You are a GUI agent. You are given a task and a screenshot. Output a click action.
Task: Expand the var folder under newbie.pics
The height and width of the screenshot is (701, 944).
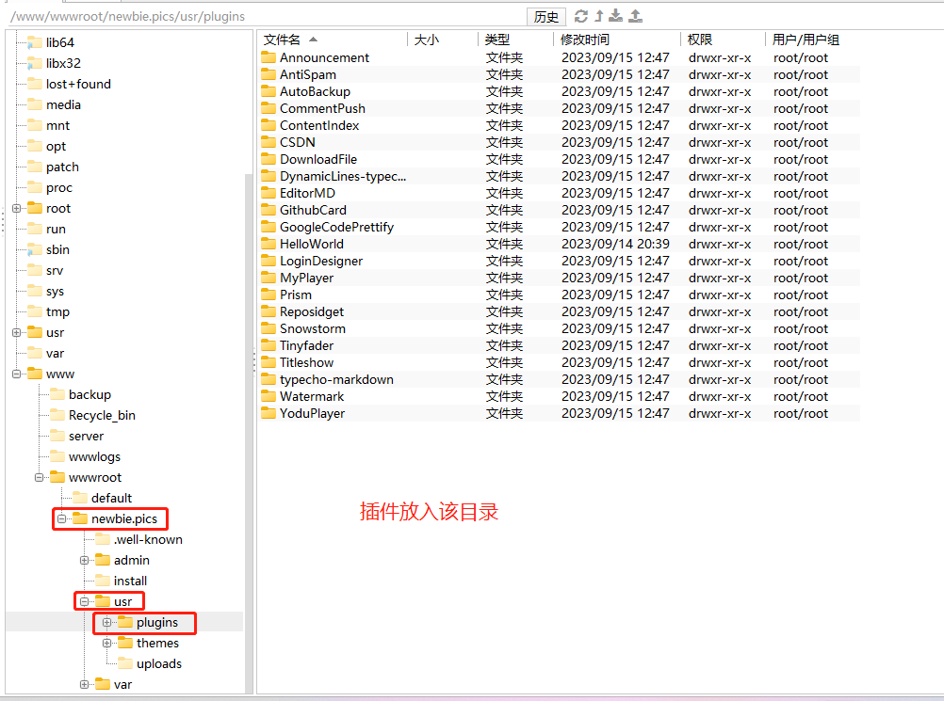point(84,685)
